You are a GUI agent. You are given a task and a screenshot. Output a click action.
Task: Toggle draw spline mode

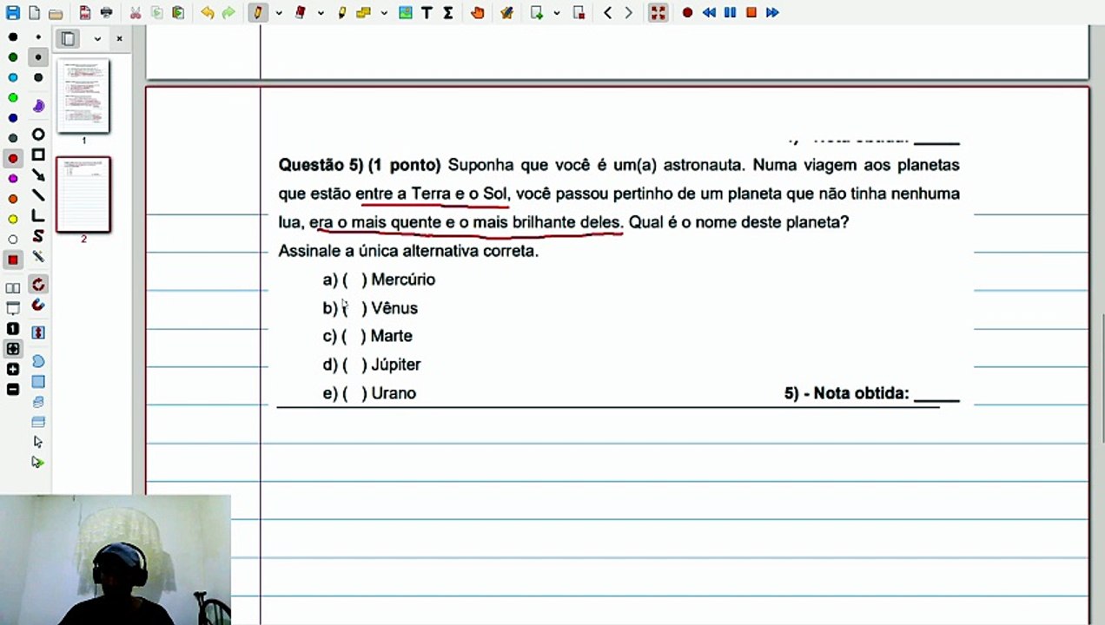(x=38, y=236)
